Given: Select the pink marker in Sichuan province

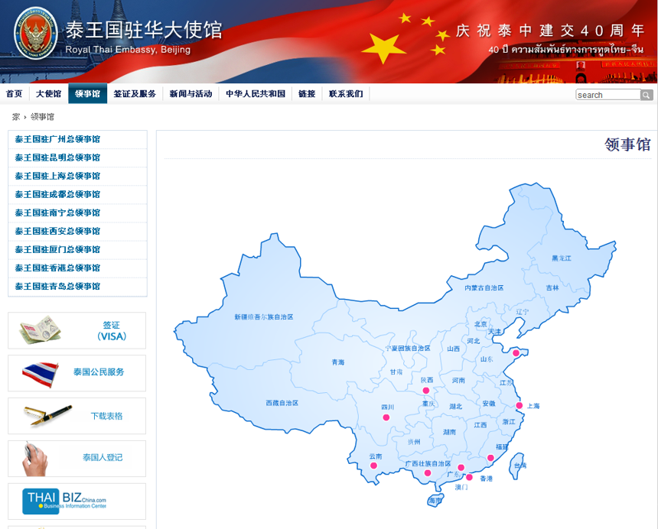Looking at the screenshot, I should coord(386,417).
